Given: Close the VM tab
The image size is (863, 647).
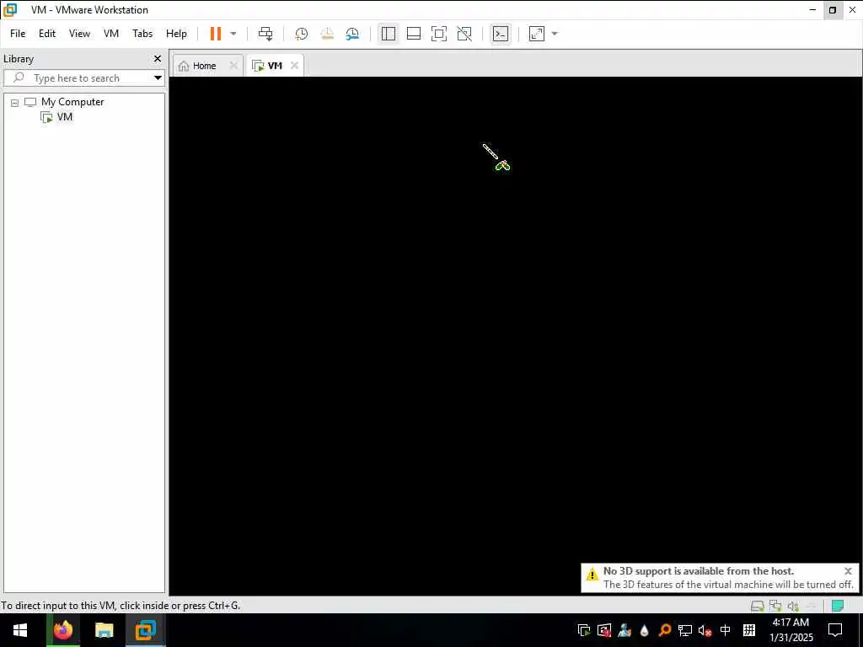Looking at the screenshot, I should coord(294,66).
